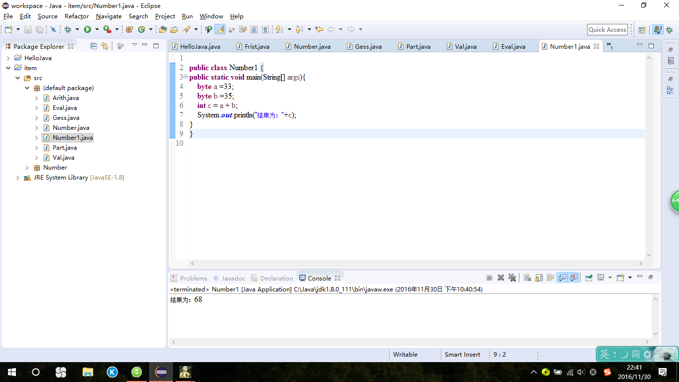The height and width of the screenshot is (382, 679).
Task: Run the program with green play icon
Action: pyautogui.click(x=87, y=29)
